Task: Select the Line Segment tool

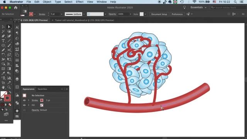Action: point(9,41)
